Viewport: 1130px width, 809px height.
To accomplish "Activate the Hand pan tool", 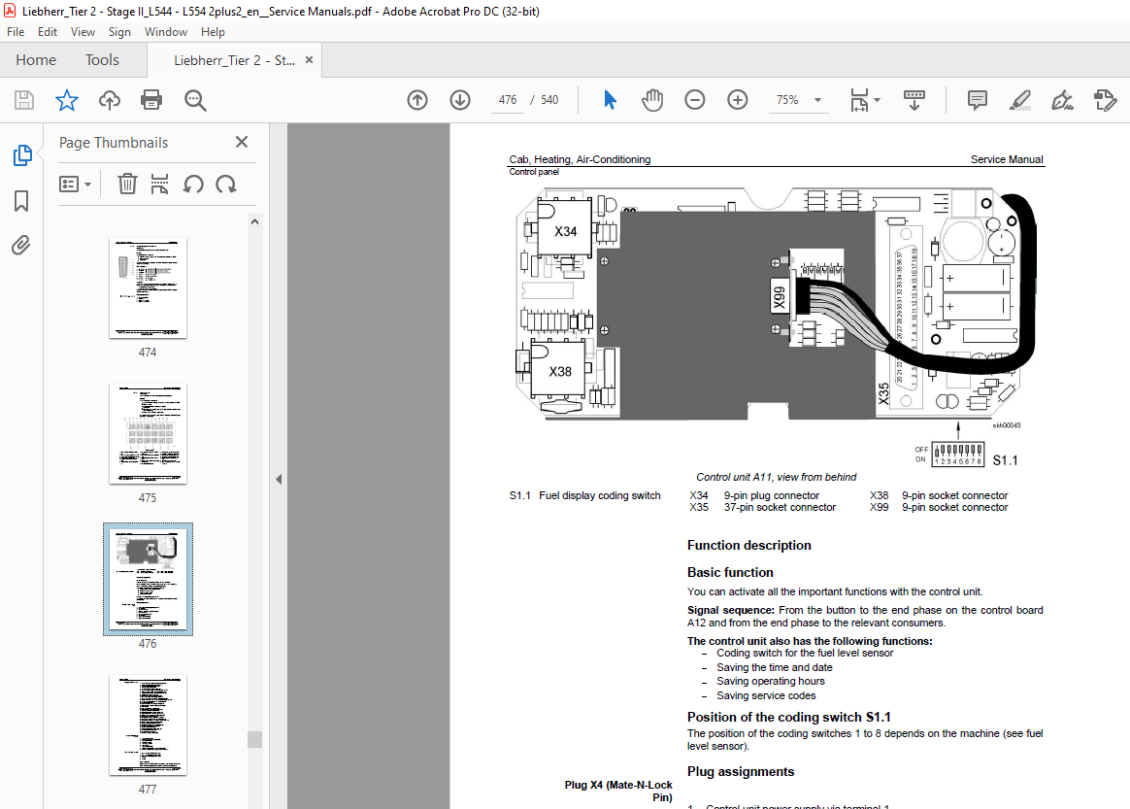I will click(652, 100).
